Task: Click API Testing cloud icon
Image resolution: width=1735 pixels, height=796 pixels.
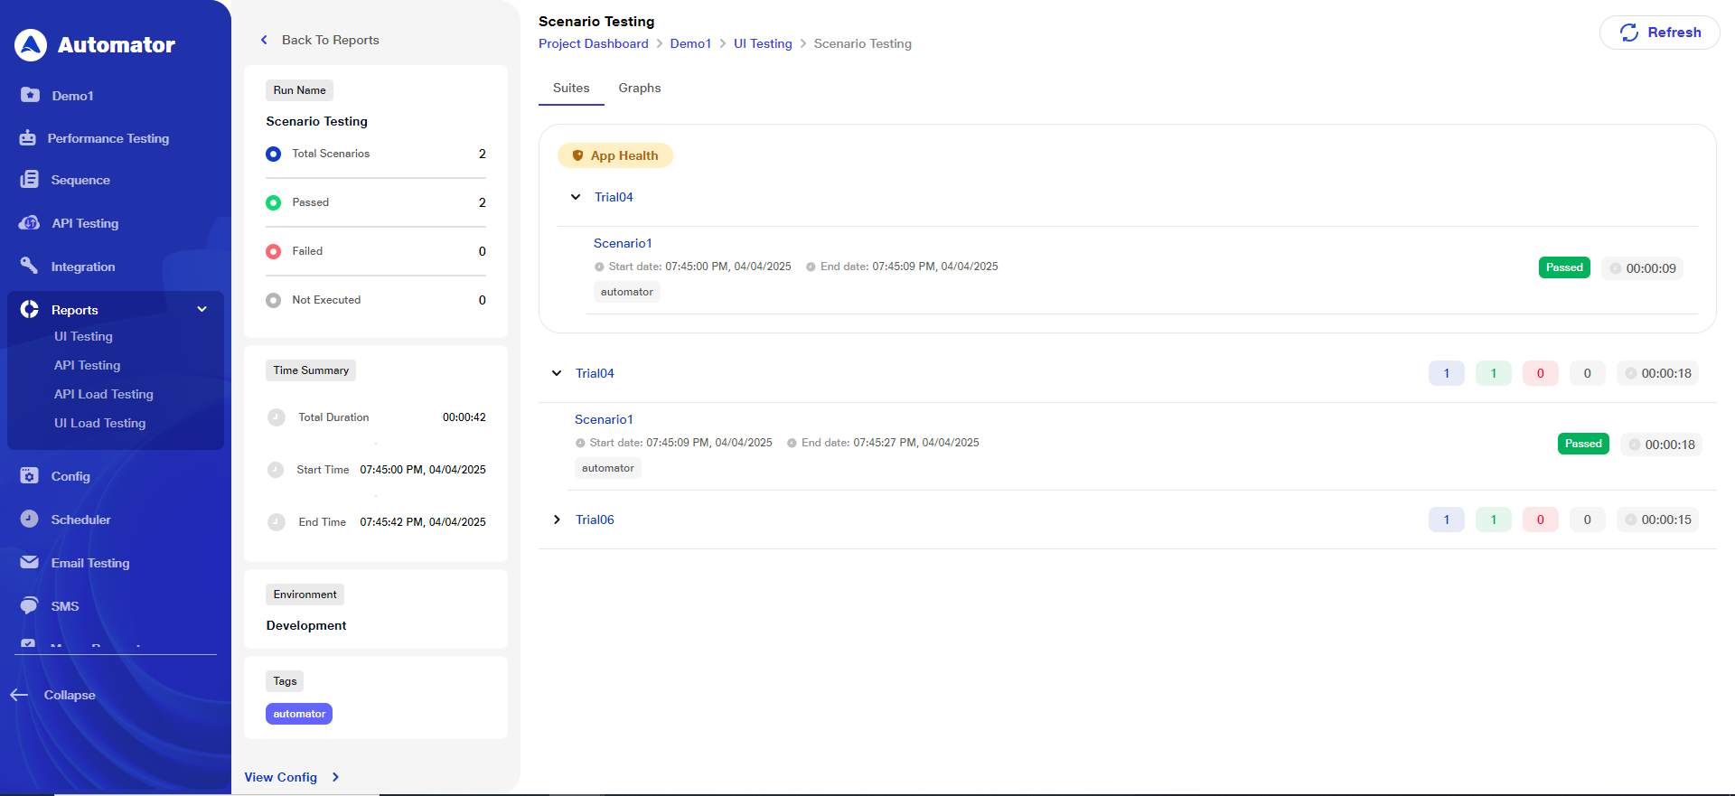Action: click(29, 222)
